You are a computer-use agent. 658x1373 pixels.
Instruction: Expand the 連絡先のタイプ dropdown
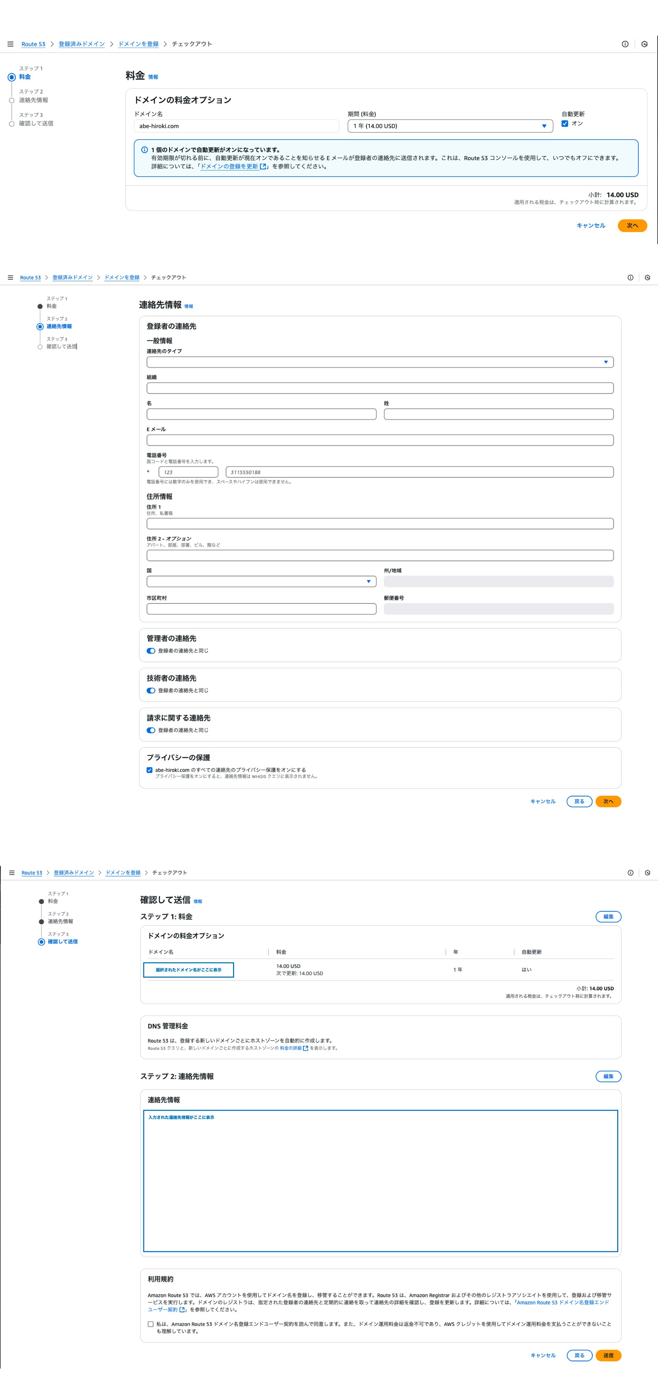coord(379,362)
